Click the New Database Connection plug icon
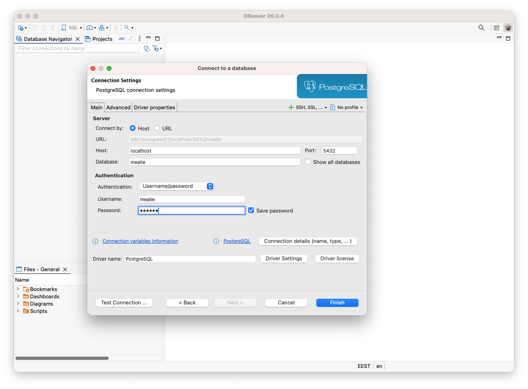 click(x=20, y=28)
